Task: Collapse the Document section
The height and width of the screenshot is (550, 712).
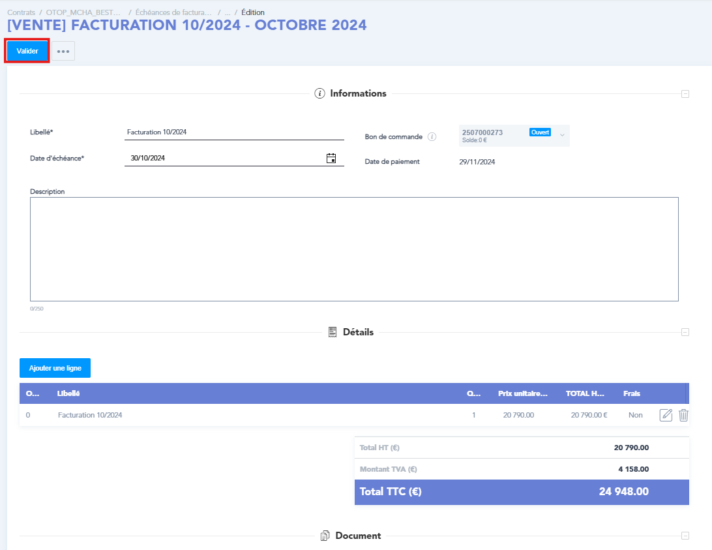Action: pos(685,536)
